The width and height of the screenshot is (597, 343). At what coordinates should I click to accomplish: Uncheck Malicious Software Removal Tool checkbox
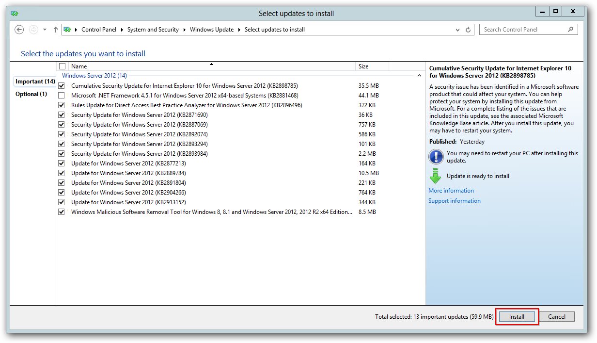tap(62, 212)
